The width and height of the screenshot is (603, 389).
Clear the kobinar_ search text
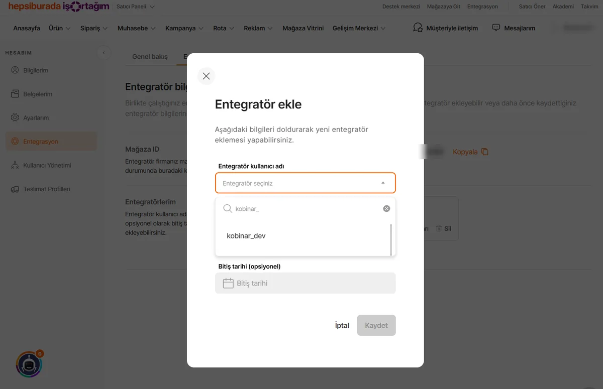click(x=386, y=209)
